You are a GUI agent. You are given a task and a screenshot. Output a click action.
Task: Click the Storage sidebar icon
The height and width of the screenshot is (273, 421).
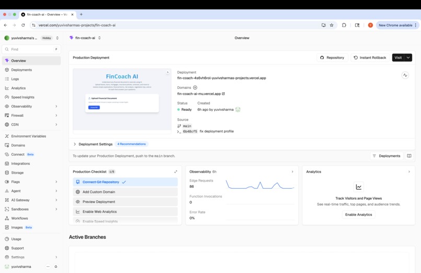pos(7,173)
